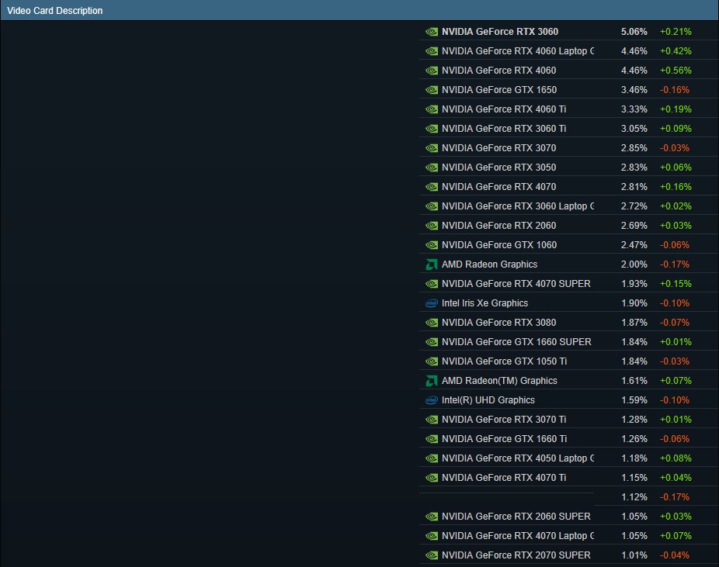Select Intel(R) UHD Graphics text
The height and width of the screenshot is (567, 719).
(x=488, y=399)
